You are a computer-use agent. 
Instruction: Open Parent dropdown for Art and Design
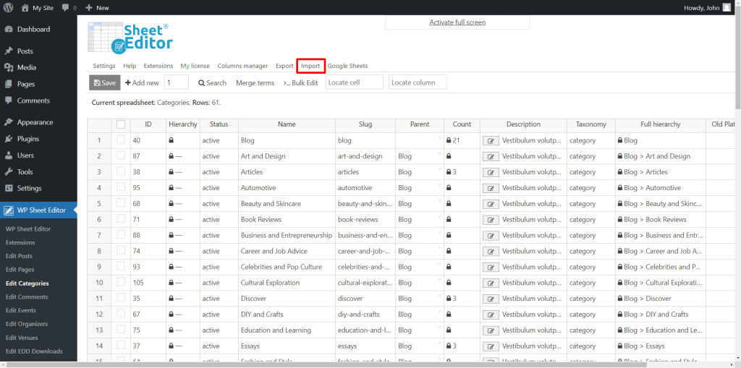pos(439,153)
